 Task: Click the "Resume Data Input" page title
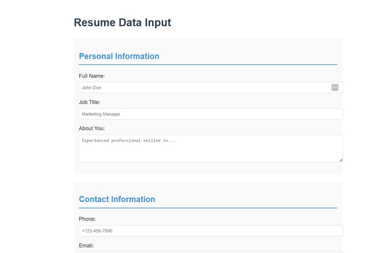(122, 23)
